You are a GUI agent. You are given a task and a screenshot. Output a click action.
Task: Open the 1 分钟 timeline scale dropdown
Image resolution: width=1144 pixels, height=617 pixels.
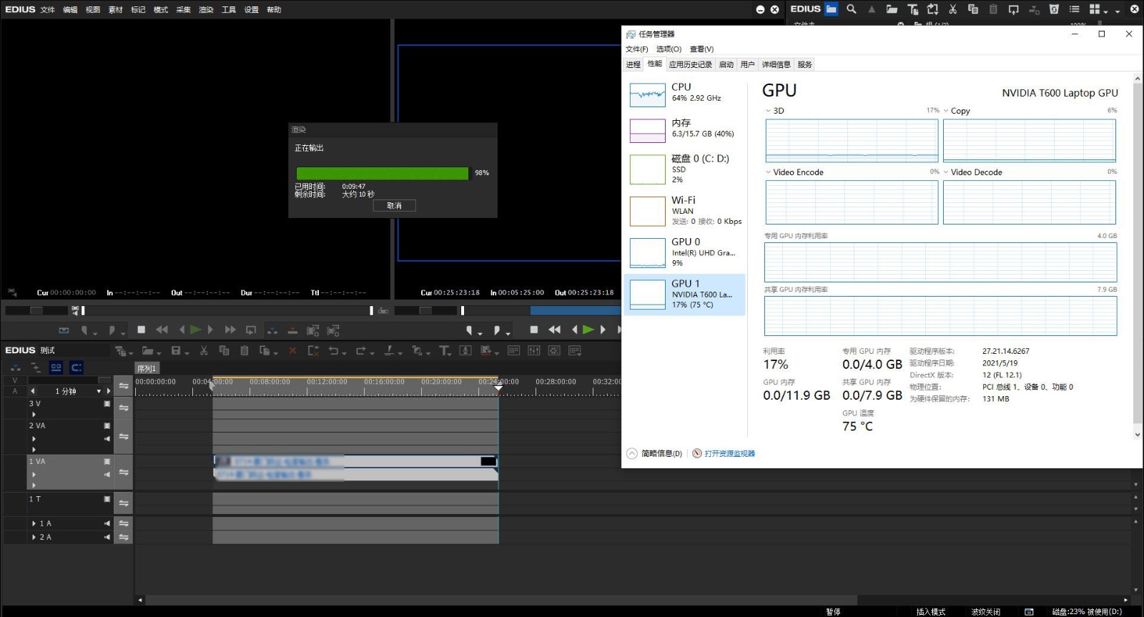pyautogui.click(x=99, y=391)
